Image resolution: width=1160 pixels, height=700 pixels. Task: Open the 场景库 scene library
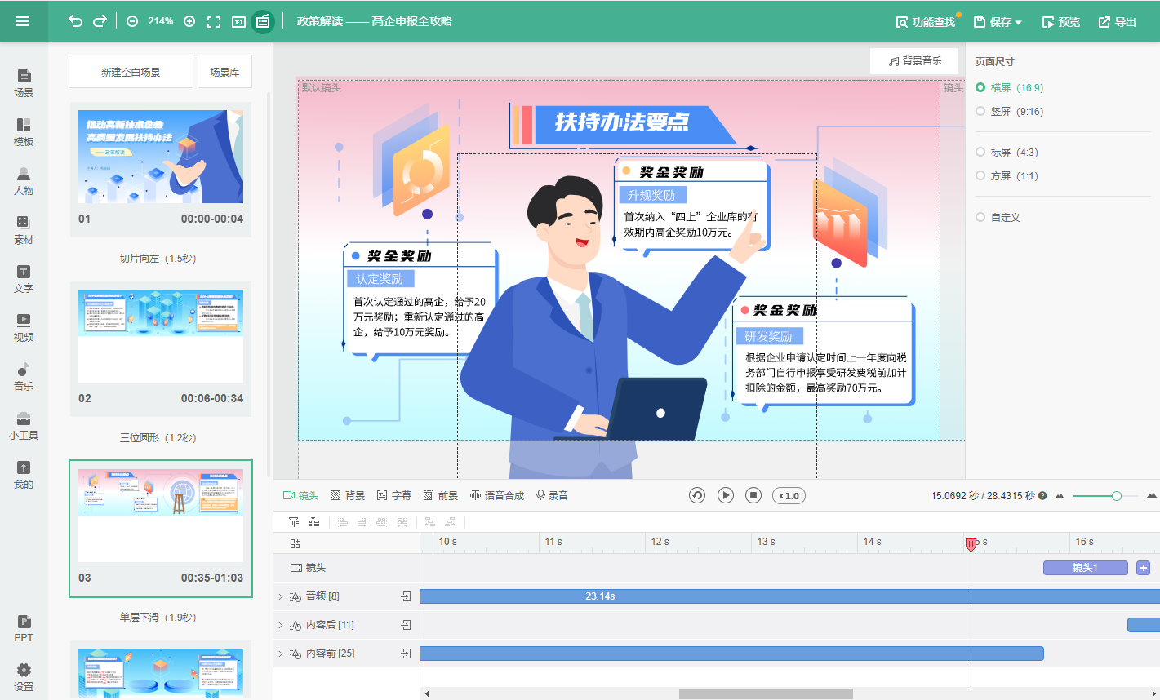[224, 72]
